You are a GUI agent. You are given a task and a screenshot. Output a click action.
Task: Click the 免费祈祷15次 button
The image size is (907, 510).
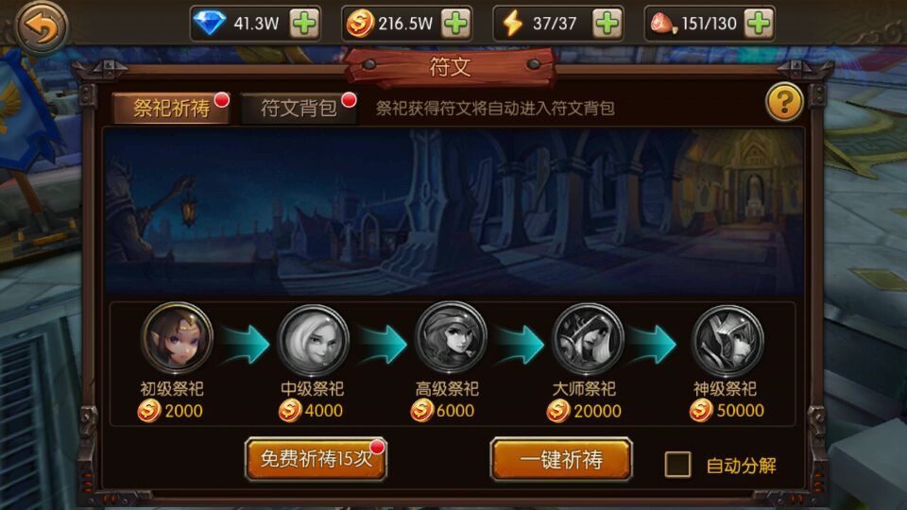[316, 459]
